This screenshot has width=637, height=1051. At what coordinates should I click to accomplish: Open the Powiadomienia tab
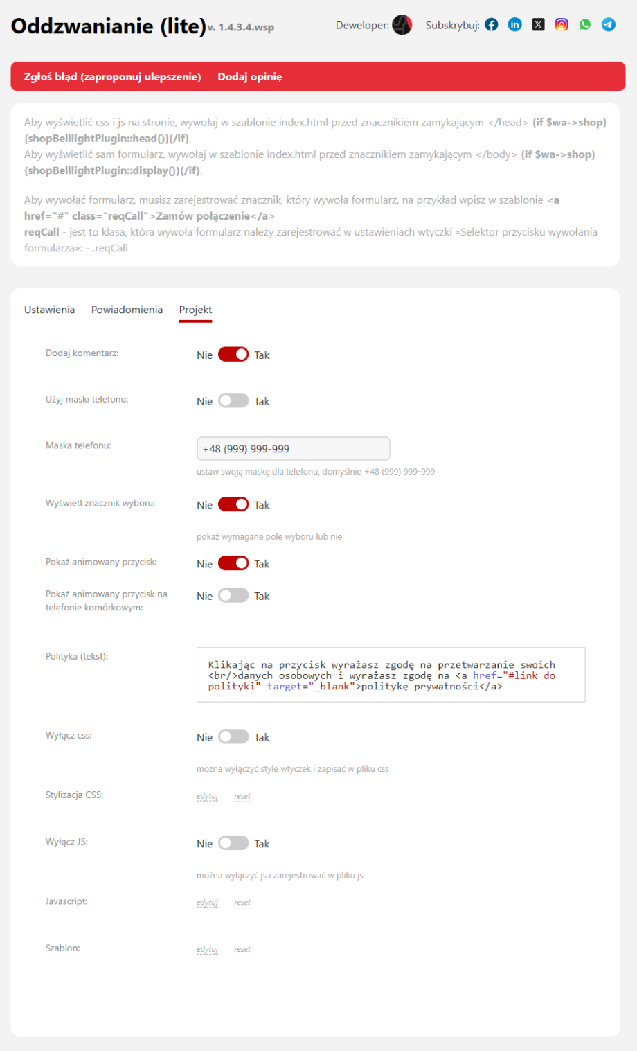[127, 310]
